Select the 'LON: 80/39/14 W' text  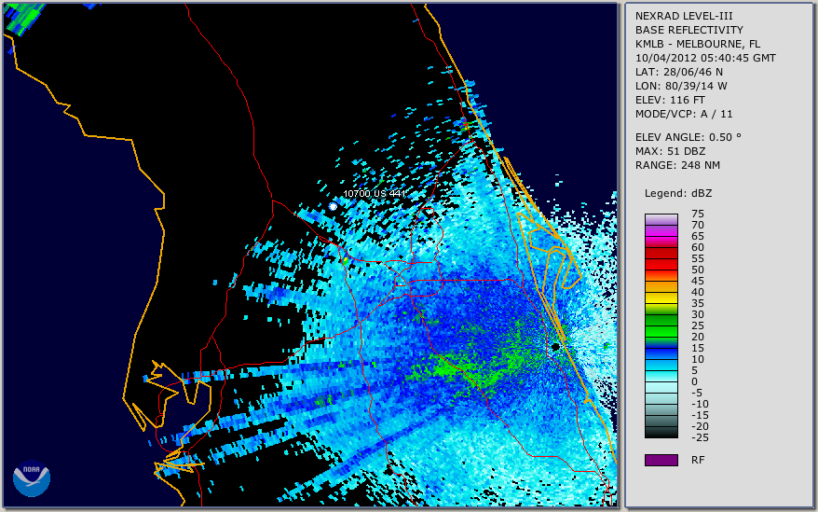click(681, 86)
